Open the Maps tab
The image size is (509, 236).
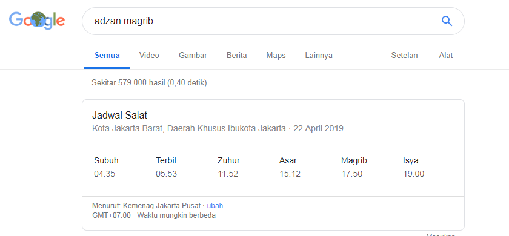point(276,56)
